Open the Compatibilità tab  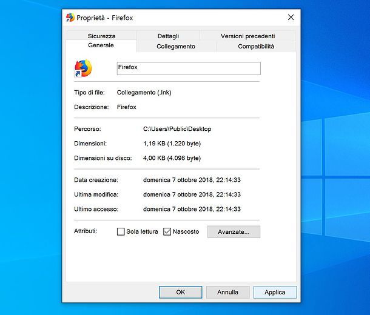click(x=256, y=46)
